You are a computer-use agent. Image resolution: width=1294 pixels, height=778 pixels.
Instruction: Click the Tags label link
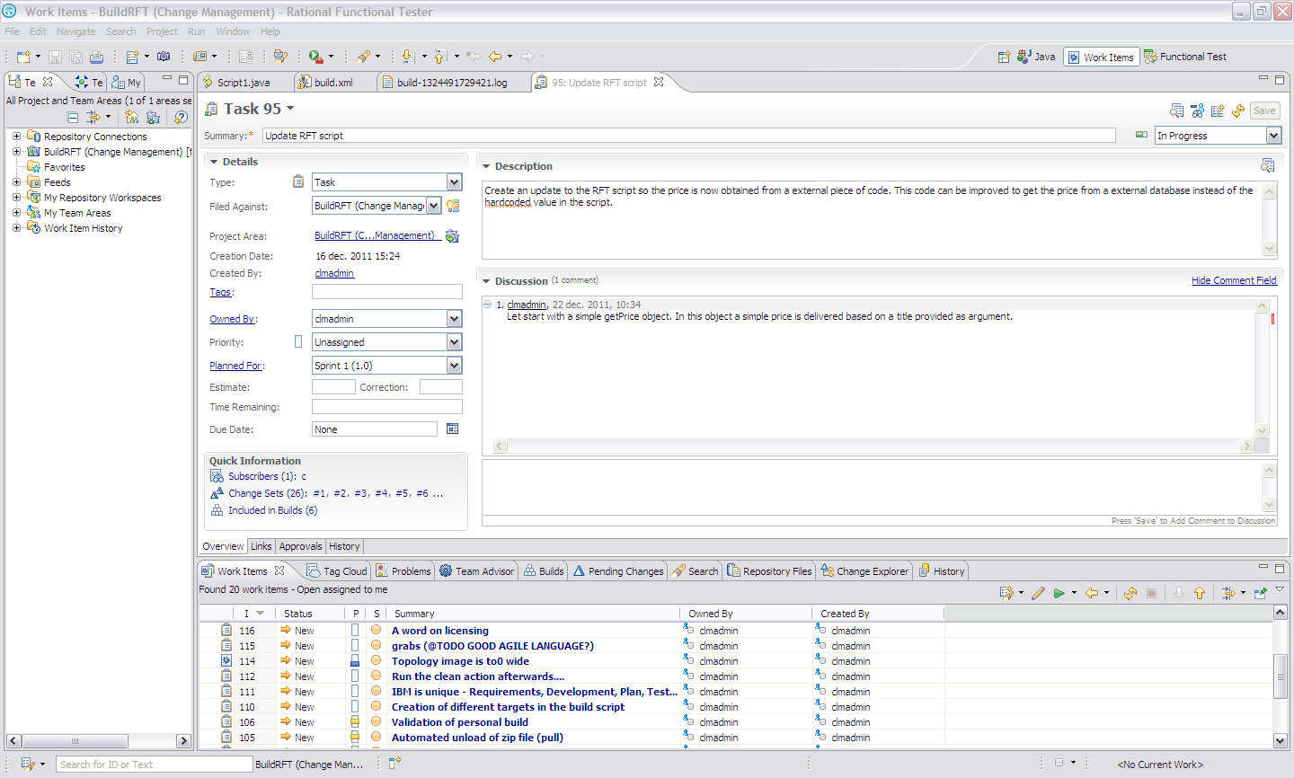[x=220, y=292]
